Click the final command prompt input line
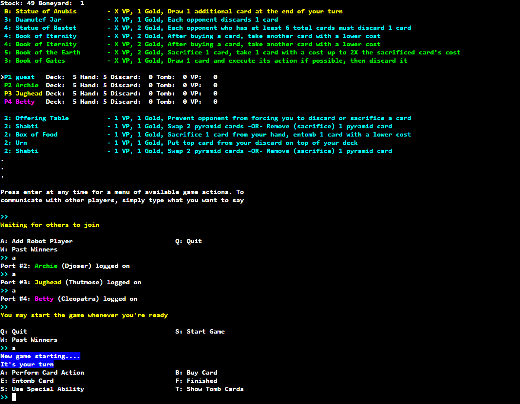 coord(9,397)
